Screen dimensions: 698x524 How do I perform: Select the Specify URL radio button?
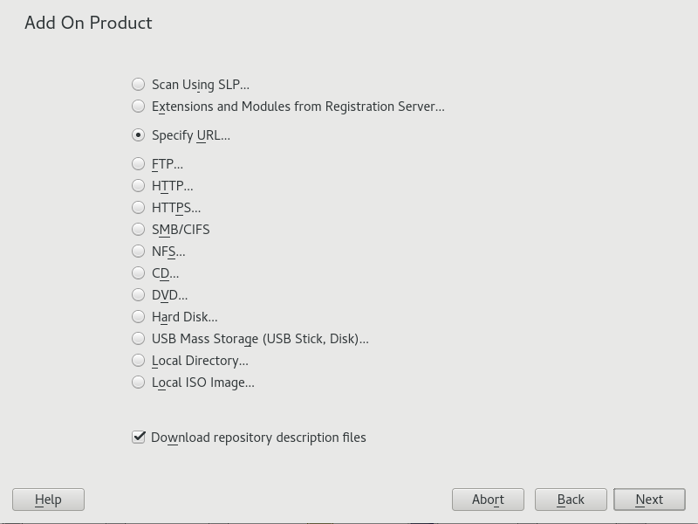click(139, 135)
